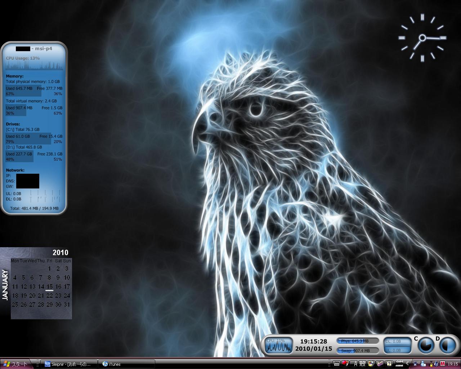This screenshot has height=369, width=461.
Task: Switch to the iTunes taskbar window
Action: [127, 364]
